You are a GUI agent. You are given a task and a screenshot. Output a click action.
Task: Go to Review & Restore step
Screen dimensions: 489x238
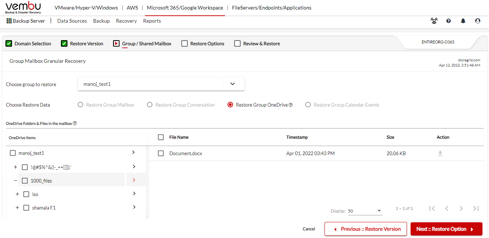257,43
